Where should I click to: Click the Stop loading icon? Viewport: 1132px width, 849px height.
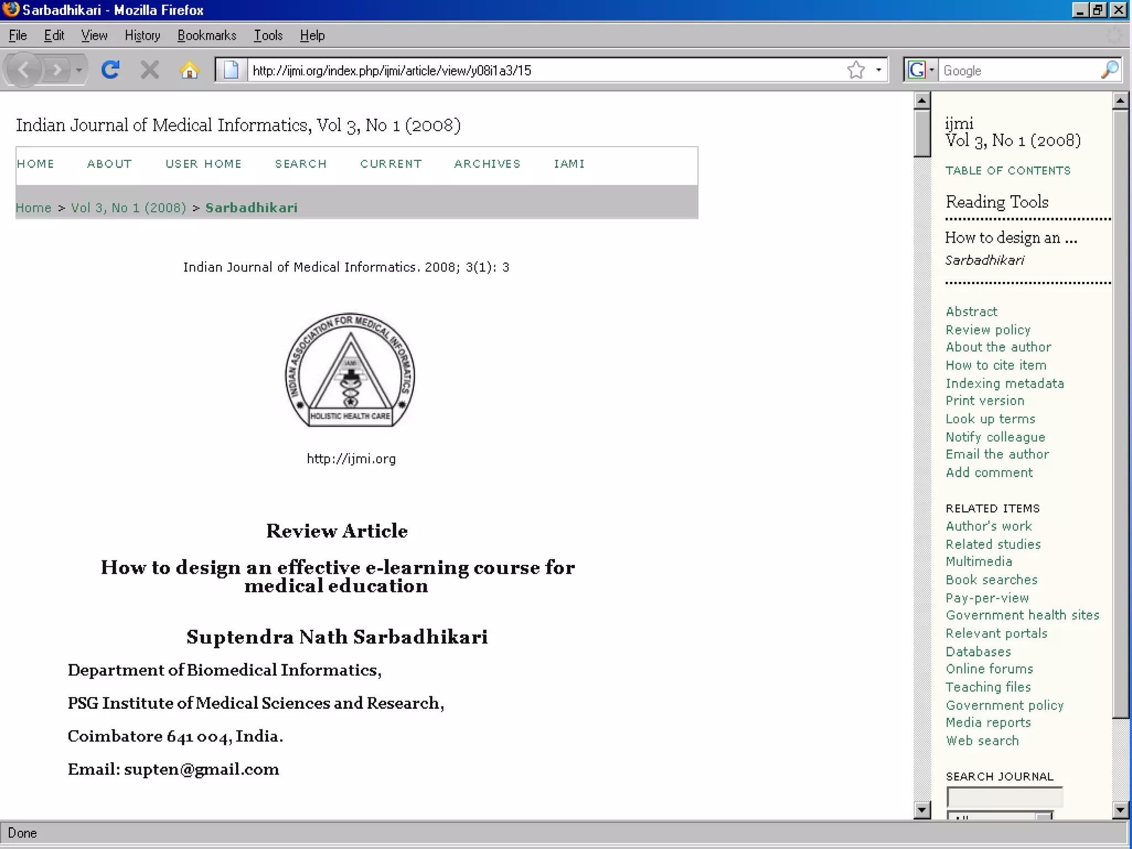[x=149, y=70]
